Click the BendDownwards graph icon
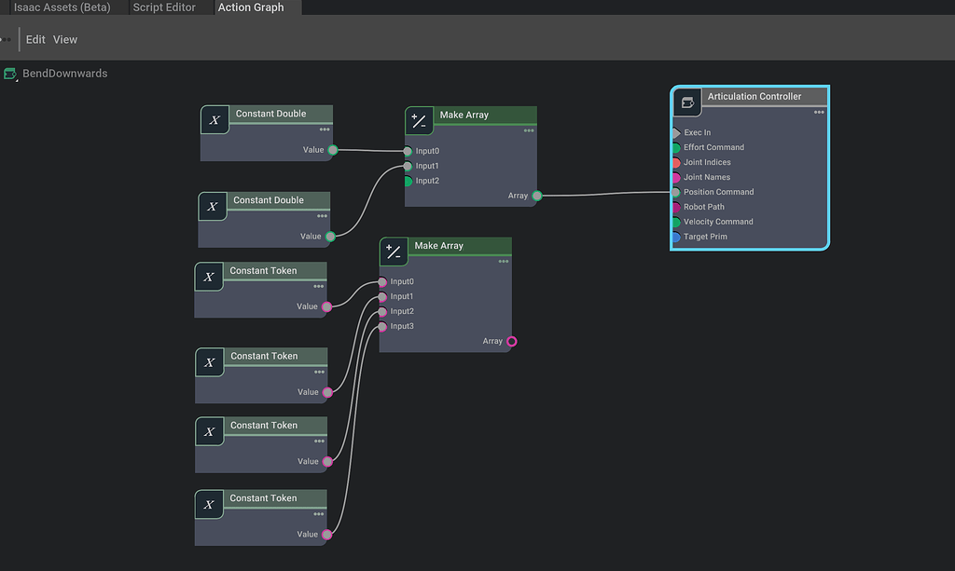This screenshot has height=571, width=955. click(x=11, y=73)
